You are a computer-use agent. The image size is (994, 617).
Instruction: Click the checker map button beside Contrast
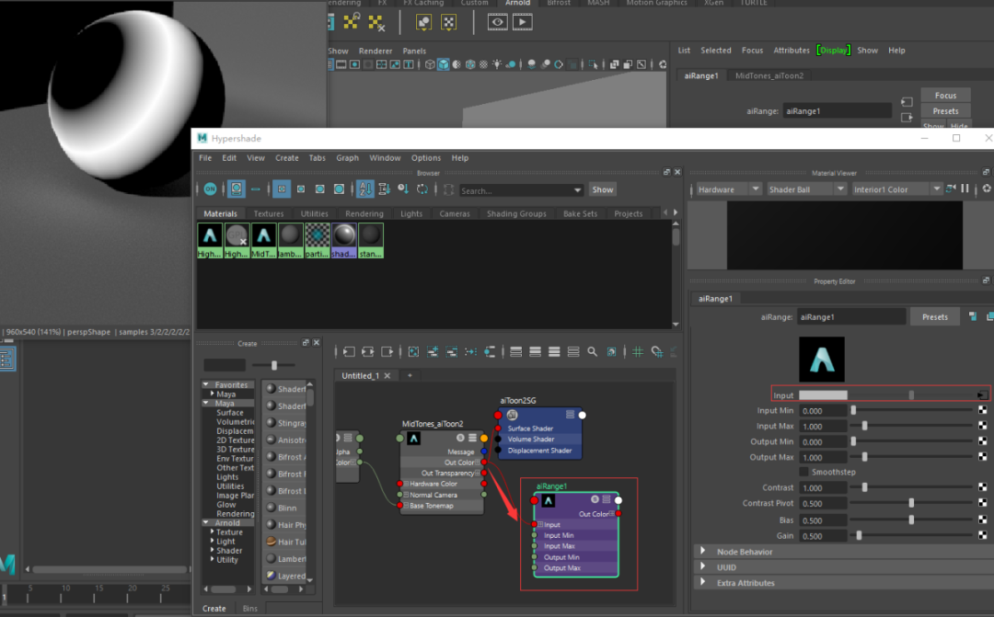pos(982,487)
